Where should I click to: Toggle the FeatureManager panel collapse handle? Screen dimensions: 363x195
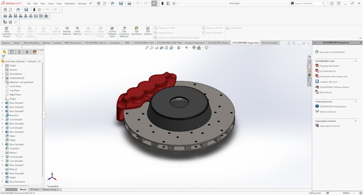45,114
